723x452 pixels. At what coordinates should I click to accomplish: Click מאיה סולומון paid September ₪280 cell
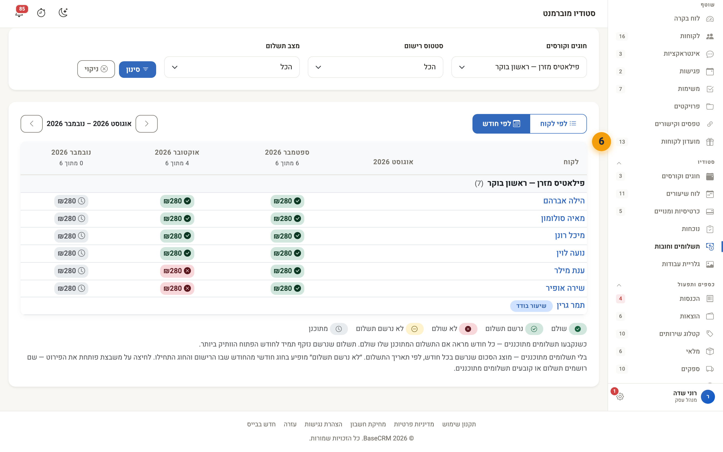287,218
